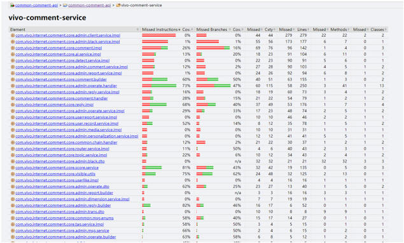Viewport: 404px width, 243px height.
Task: Open the core.admin.report.builder package link
Action: (64, 193)
